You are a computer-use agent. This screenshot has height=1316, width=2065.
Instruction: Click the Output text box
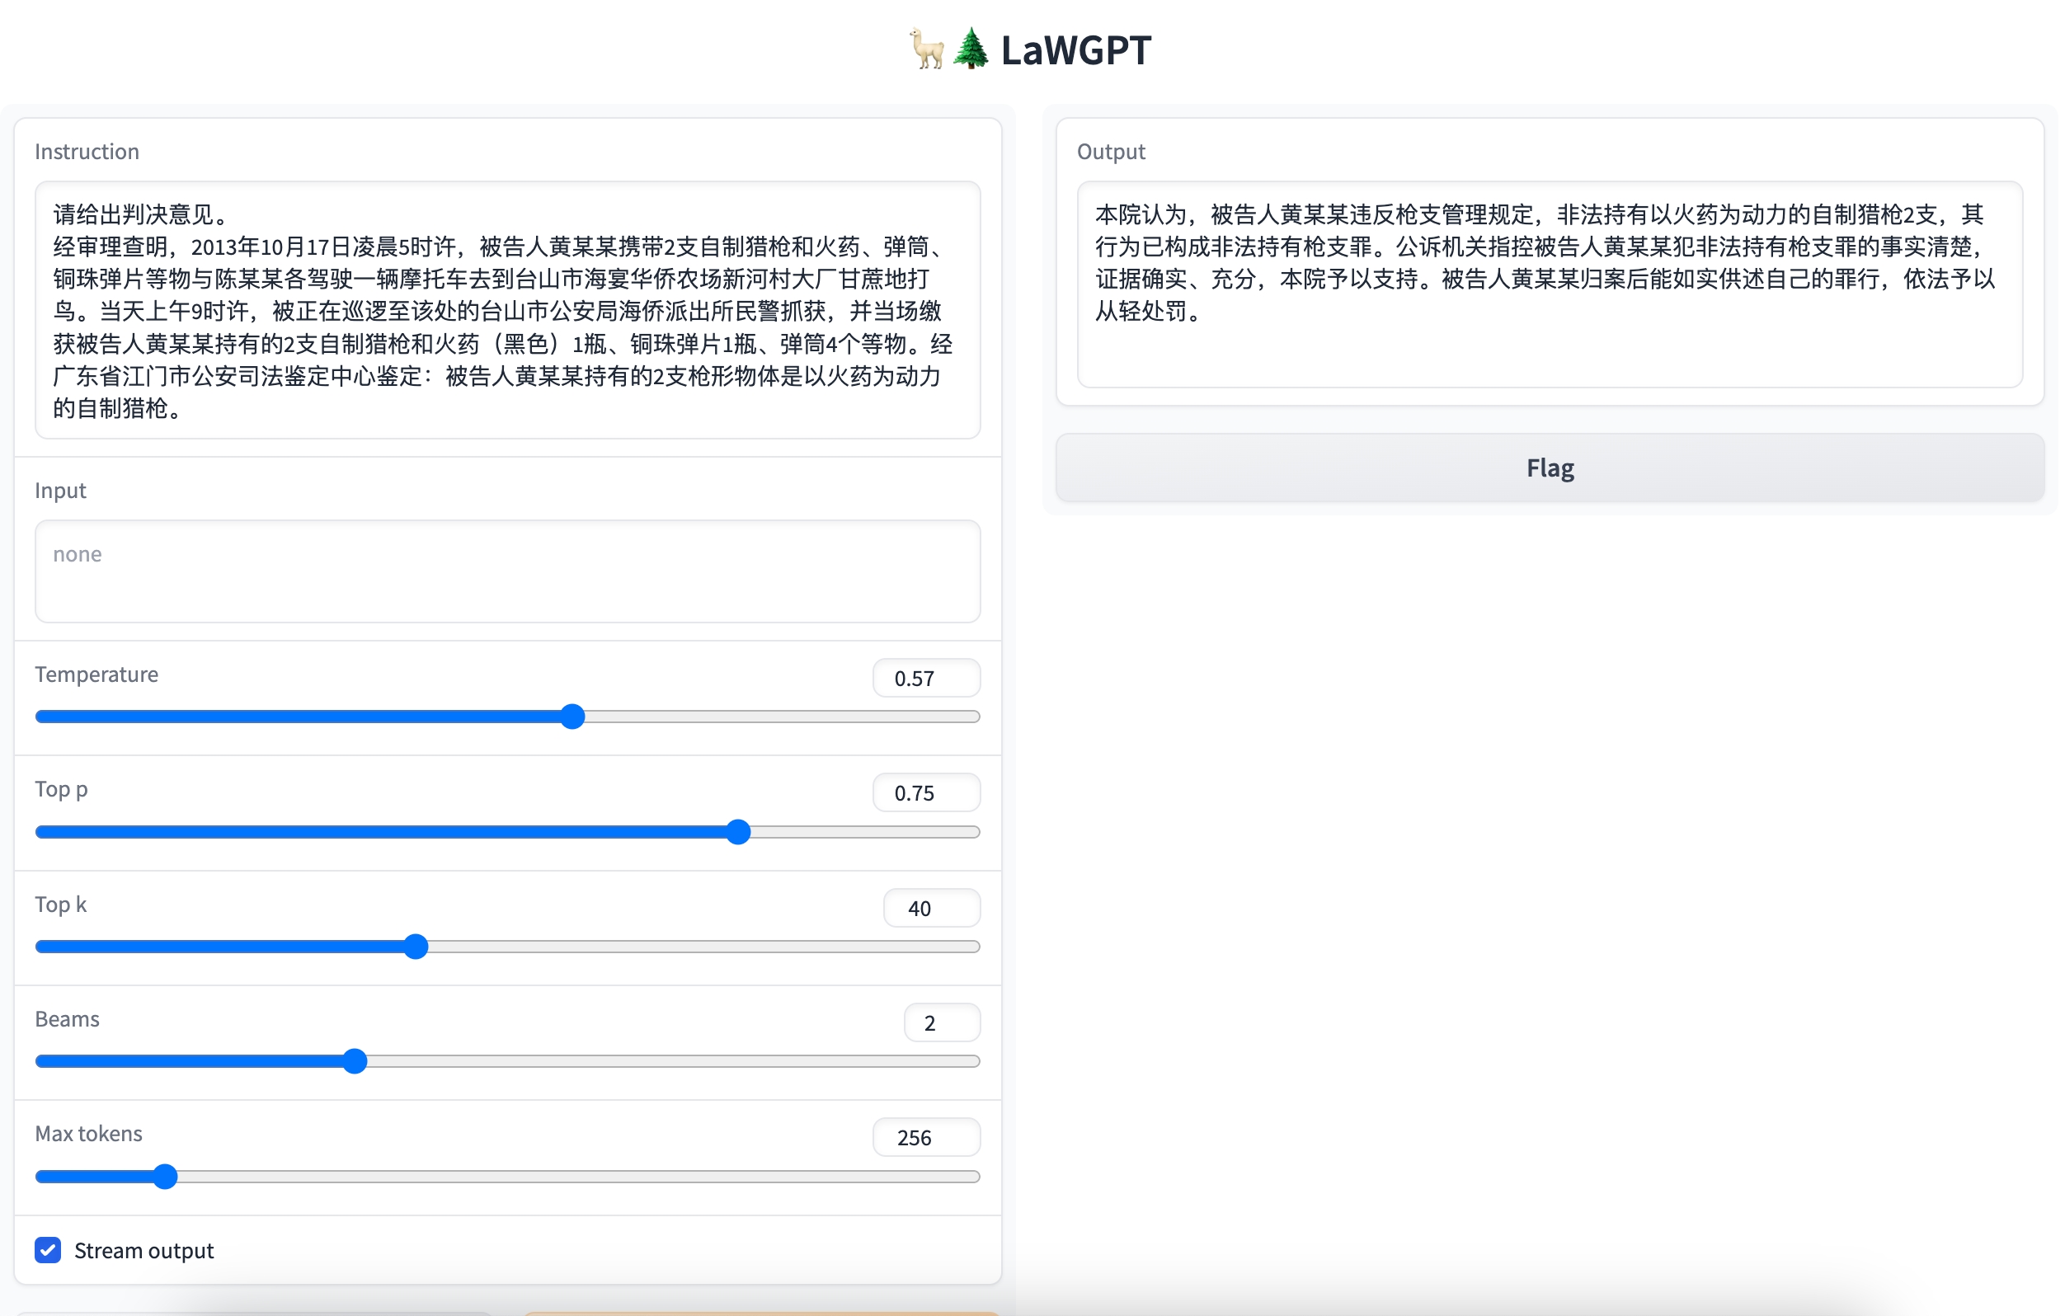(1549, 284)
